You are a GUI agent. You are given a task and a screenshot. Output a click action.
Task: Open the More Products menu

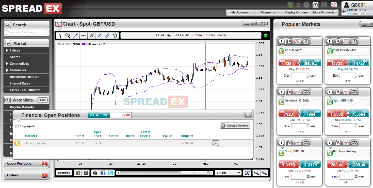point(324,12)
